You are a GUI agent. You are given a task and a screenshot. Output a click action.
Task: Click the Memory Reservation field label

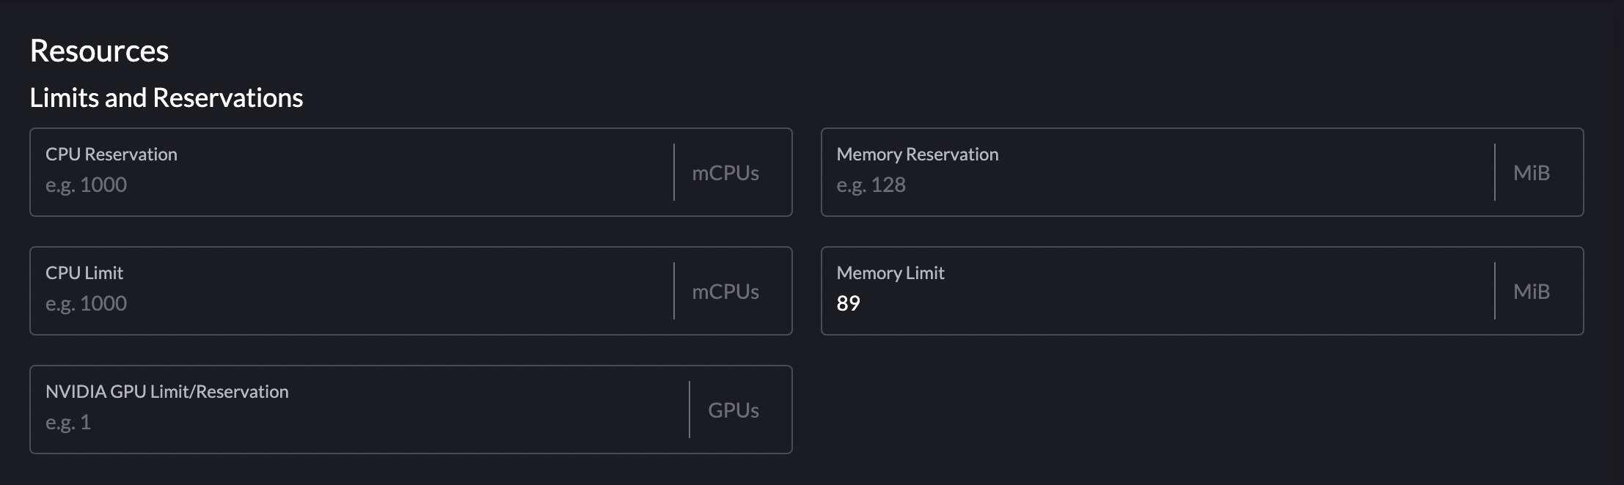point(918,154)
